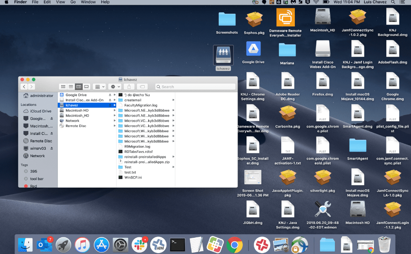Select administrator in the Finder sidebar
The image size is (411, 254).
tap(38, 95)
